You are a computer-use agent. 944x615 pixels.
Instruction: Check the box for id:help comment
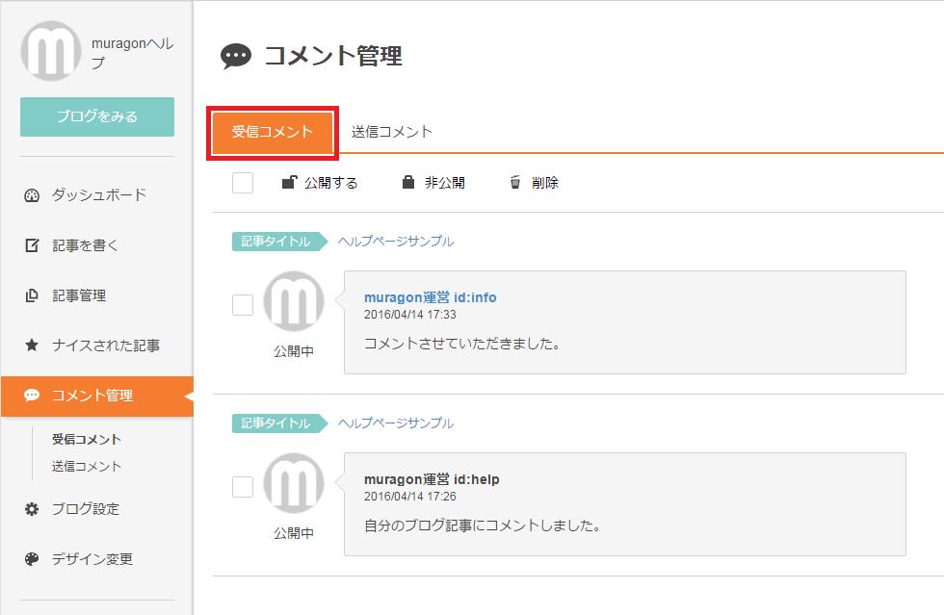coord(243,487)
